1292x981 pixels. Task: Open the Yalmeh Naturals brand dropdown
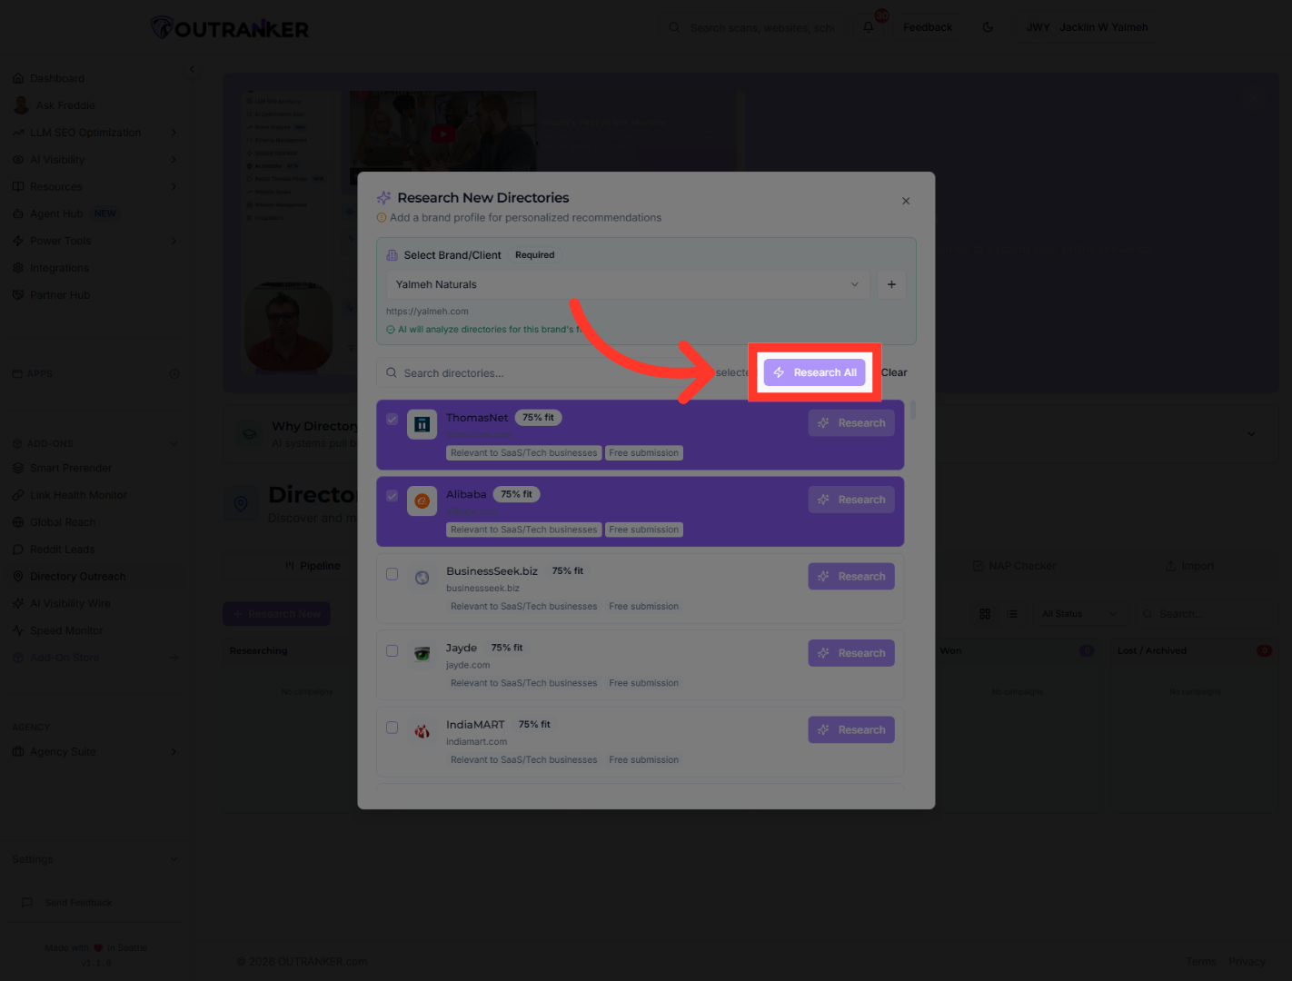pyautogui.click(x=627, y=284)
